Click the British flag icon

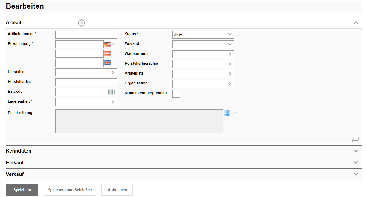107,63
